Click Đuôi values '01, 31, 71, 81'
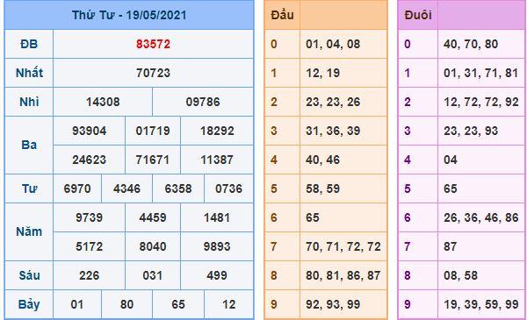Image resolution: width=527 pixels, height=320 pixels. [481, 73]
